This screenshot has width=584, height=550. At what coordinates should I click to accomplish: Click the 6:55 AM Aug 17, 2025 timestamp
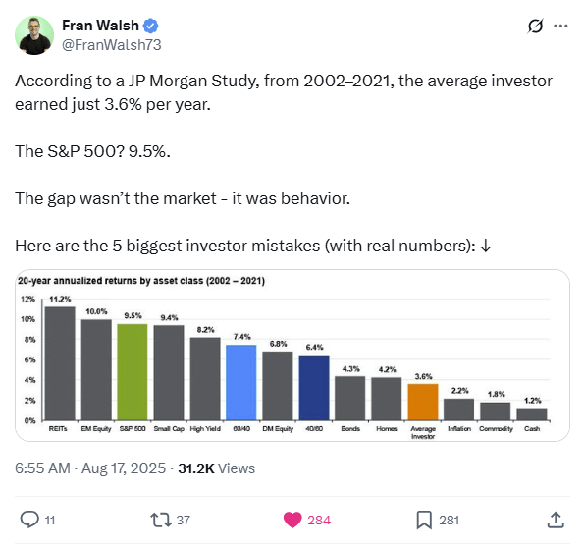[90, 468]
